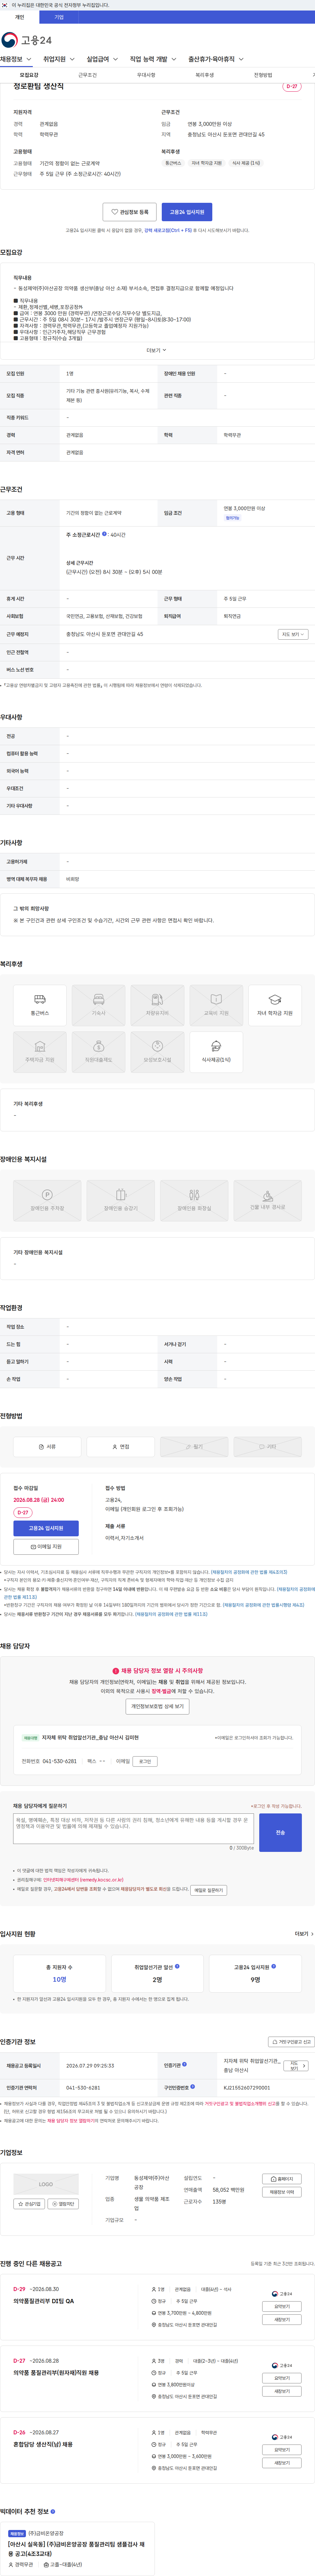Click the 건물 내부 경사로 icon
315x2576 pixels.
[x=267, y=1200]
